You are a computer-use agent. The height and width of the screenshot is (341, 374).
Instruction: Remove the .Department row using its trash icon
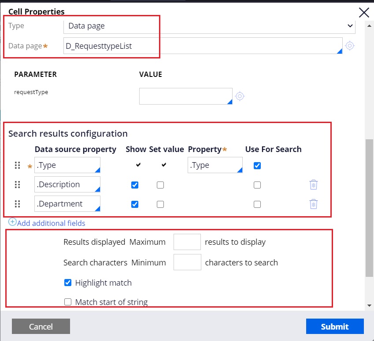point(313,204)
